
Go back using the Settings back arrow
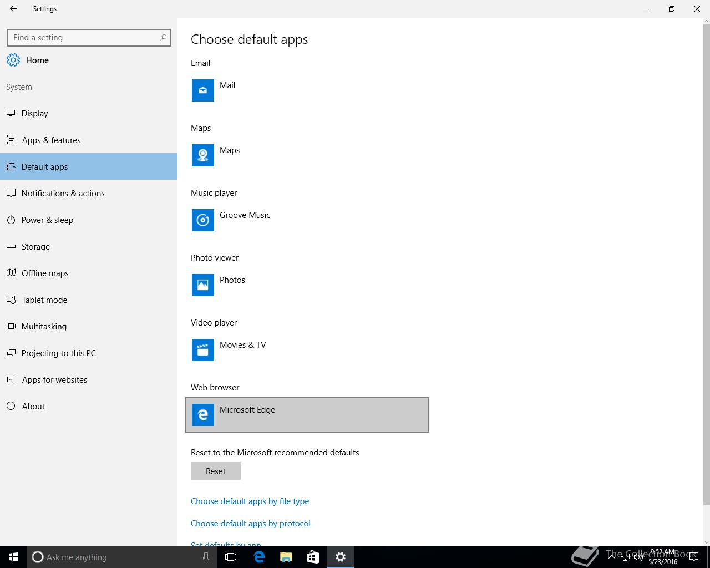point(13,9)
